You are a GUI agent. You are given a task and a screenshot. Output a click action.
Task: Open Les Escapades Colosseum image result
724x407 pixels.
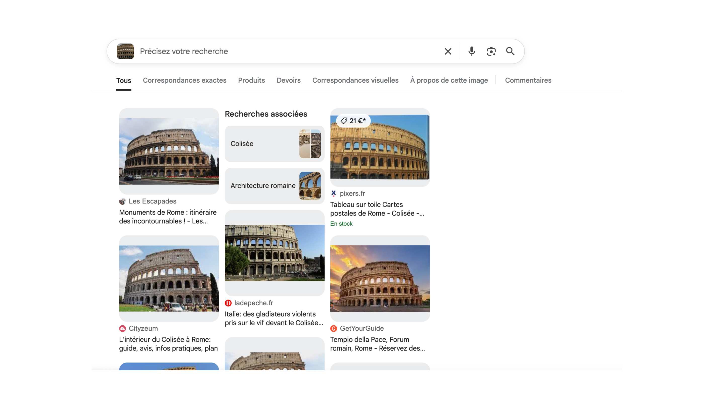click(x=169, y=151)
